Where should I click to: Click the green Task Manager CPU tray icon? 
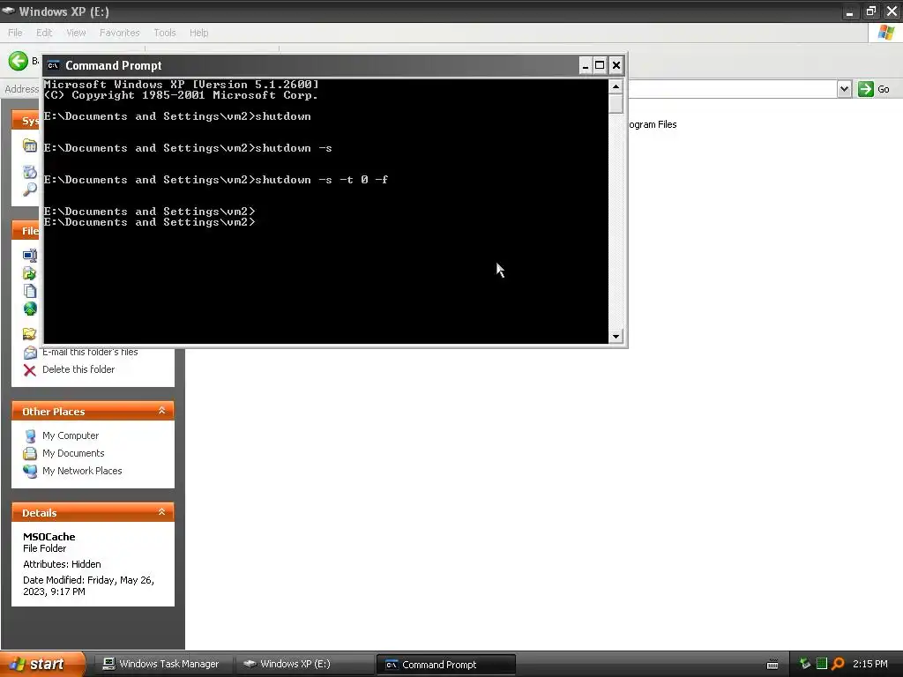pos(822,664)
